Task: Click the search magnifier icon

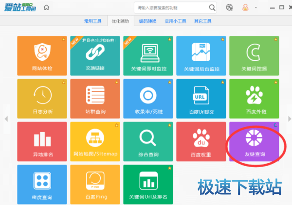Action: pos(212,8)
